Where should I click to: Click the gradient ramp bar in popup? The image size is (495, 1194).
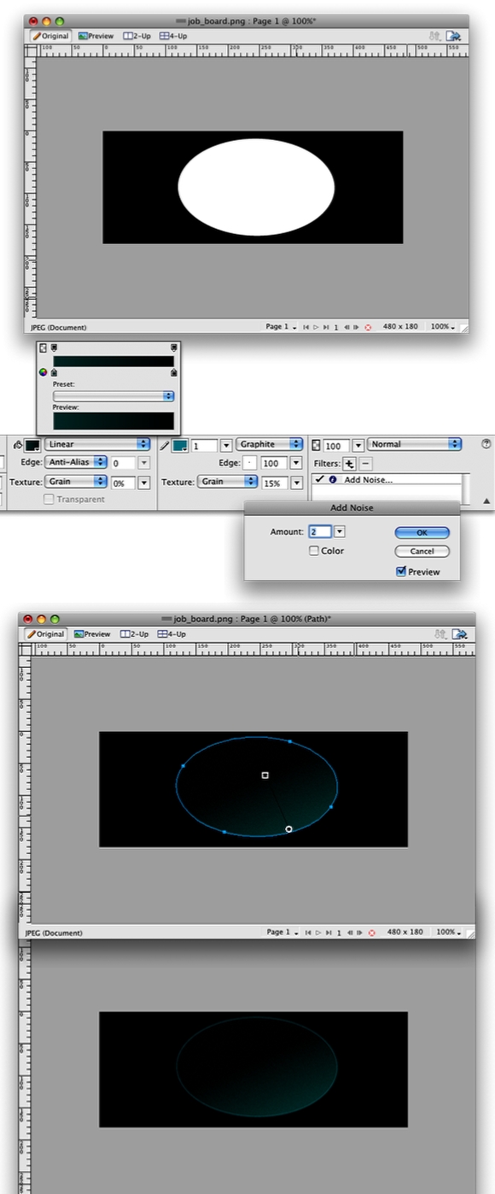point(114,361)
